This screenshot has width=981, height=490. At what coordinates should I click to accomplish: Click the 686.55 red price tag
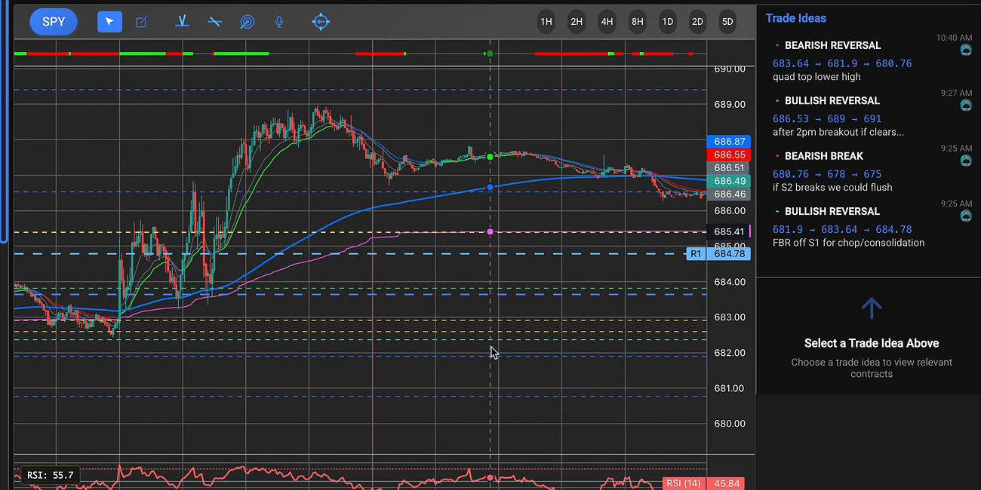pos(730,155)
